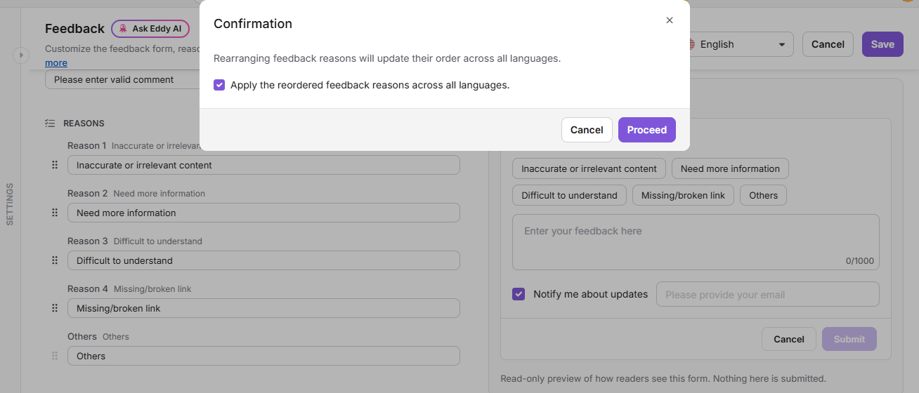Edit the Others reason input field
The height and width of the screenshot is (393, 919).
(x=263, y=356)
